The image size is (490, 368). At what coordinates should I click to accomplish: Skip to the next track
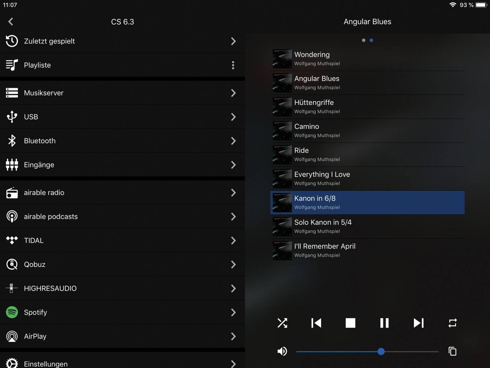pos(418,323)
